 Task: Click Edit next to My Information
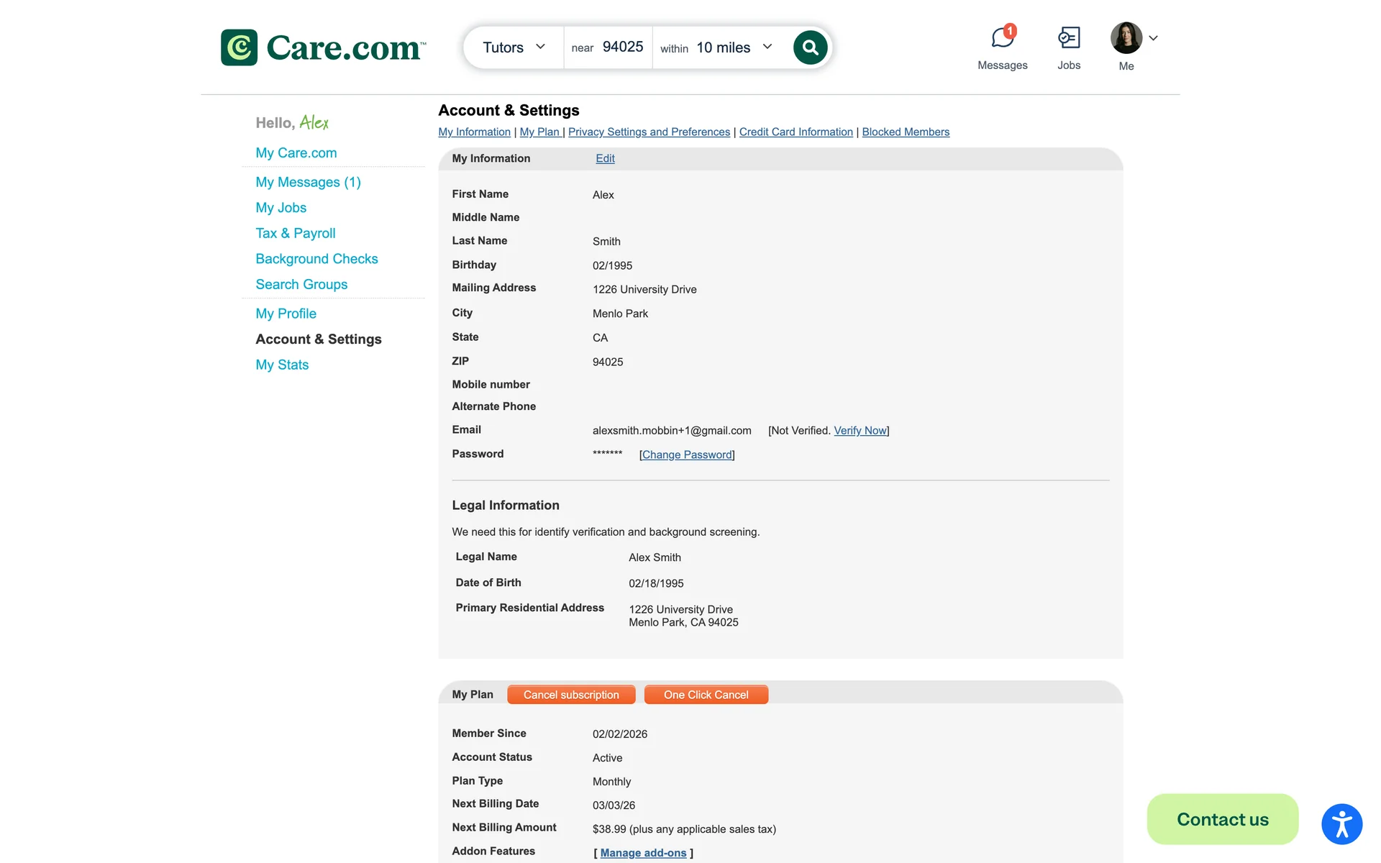click(x=605, y=158)
